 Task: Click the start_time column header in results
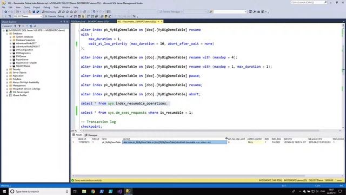(x=288, y=139)
